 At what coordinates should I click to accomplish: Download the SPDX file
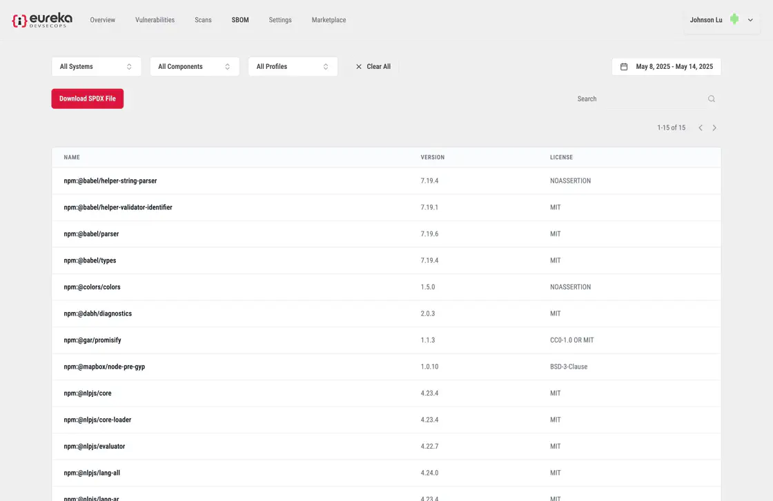click(87, 99)
